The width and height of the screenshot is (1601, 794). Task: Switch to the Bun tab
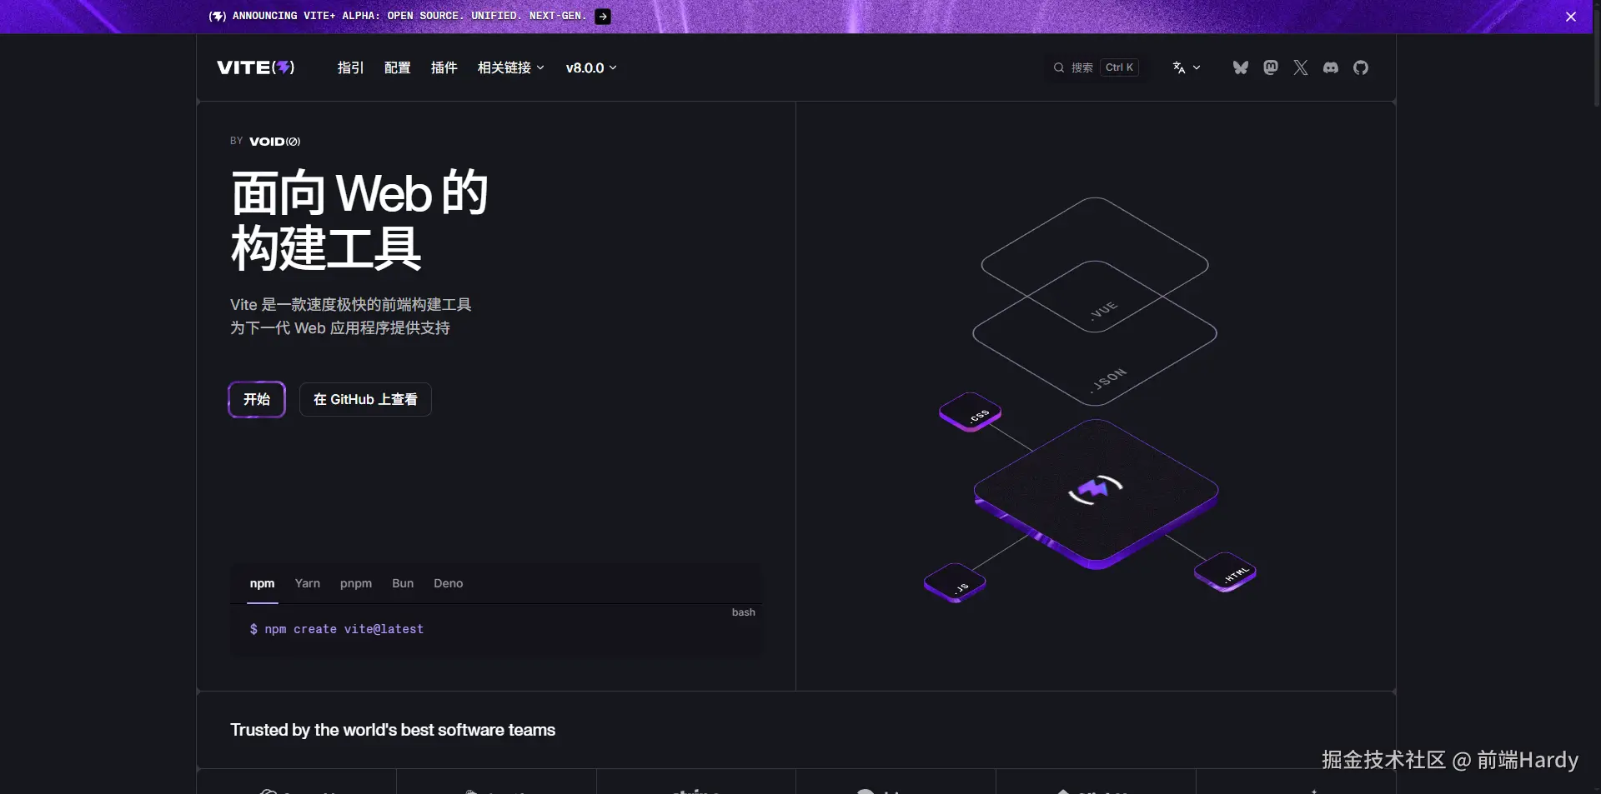pos(403,583)
